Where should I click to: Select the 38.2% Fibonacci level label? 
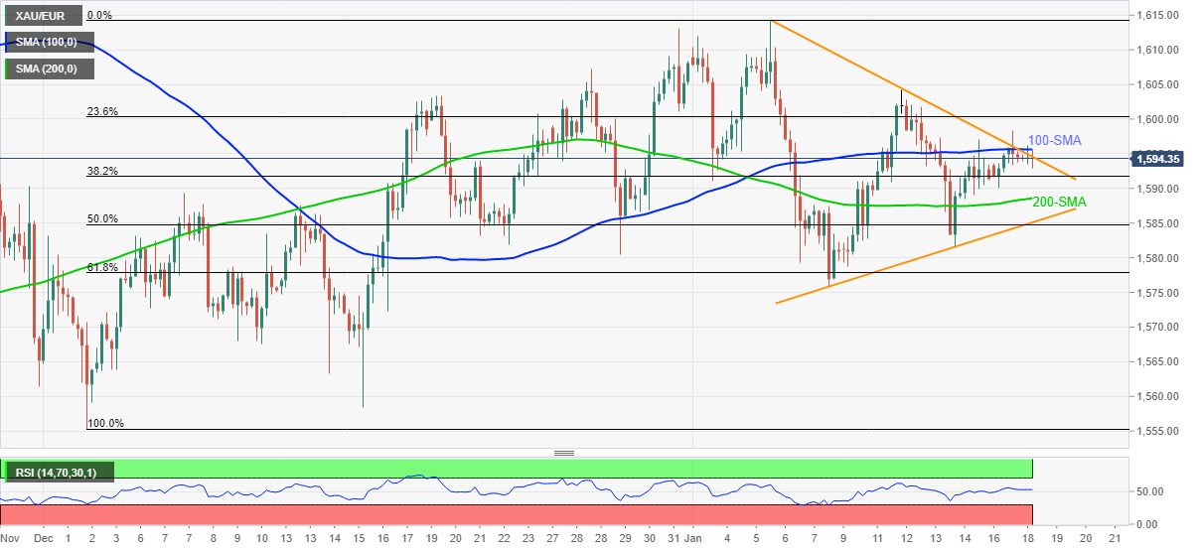point(102,171)
